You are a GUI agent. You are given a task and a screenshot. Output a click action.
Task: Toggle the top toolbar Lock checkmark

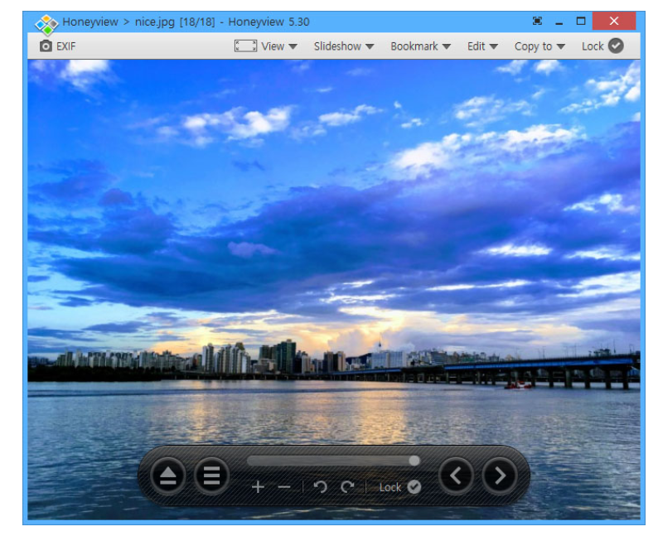616,46
